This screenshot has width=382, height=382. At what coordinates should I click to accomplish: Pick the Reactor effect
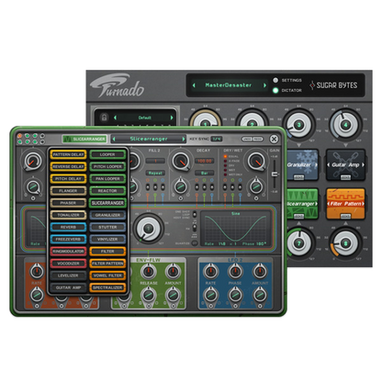(x=107, y=191)
